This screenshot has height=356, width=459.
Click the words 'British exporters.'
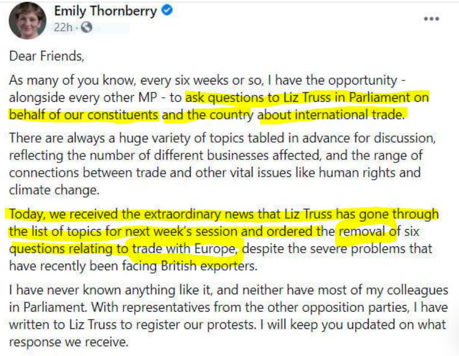[x=209, y=266]
